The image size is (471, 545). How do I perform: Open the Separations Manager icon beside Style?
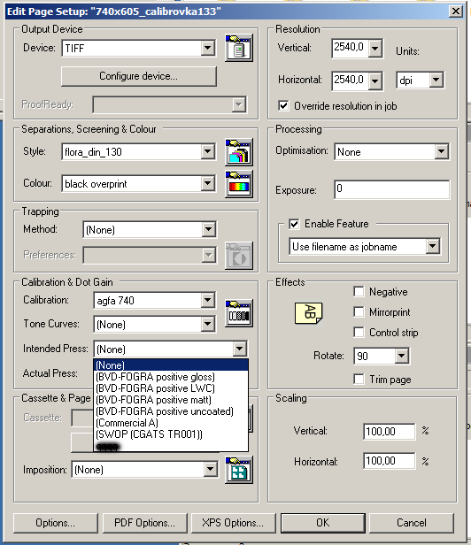(239, 152)
